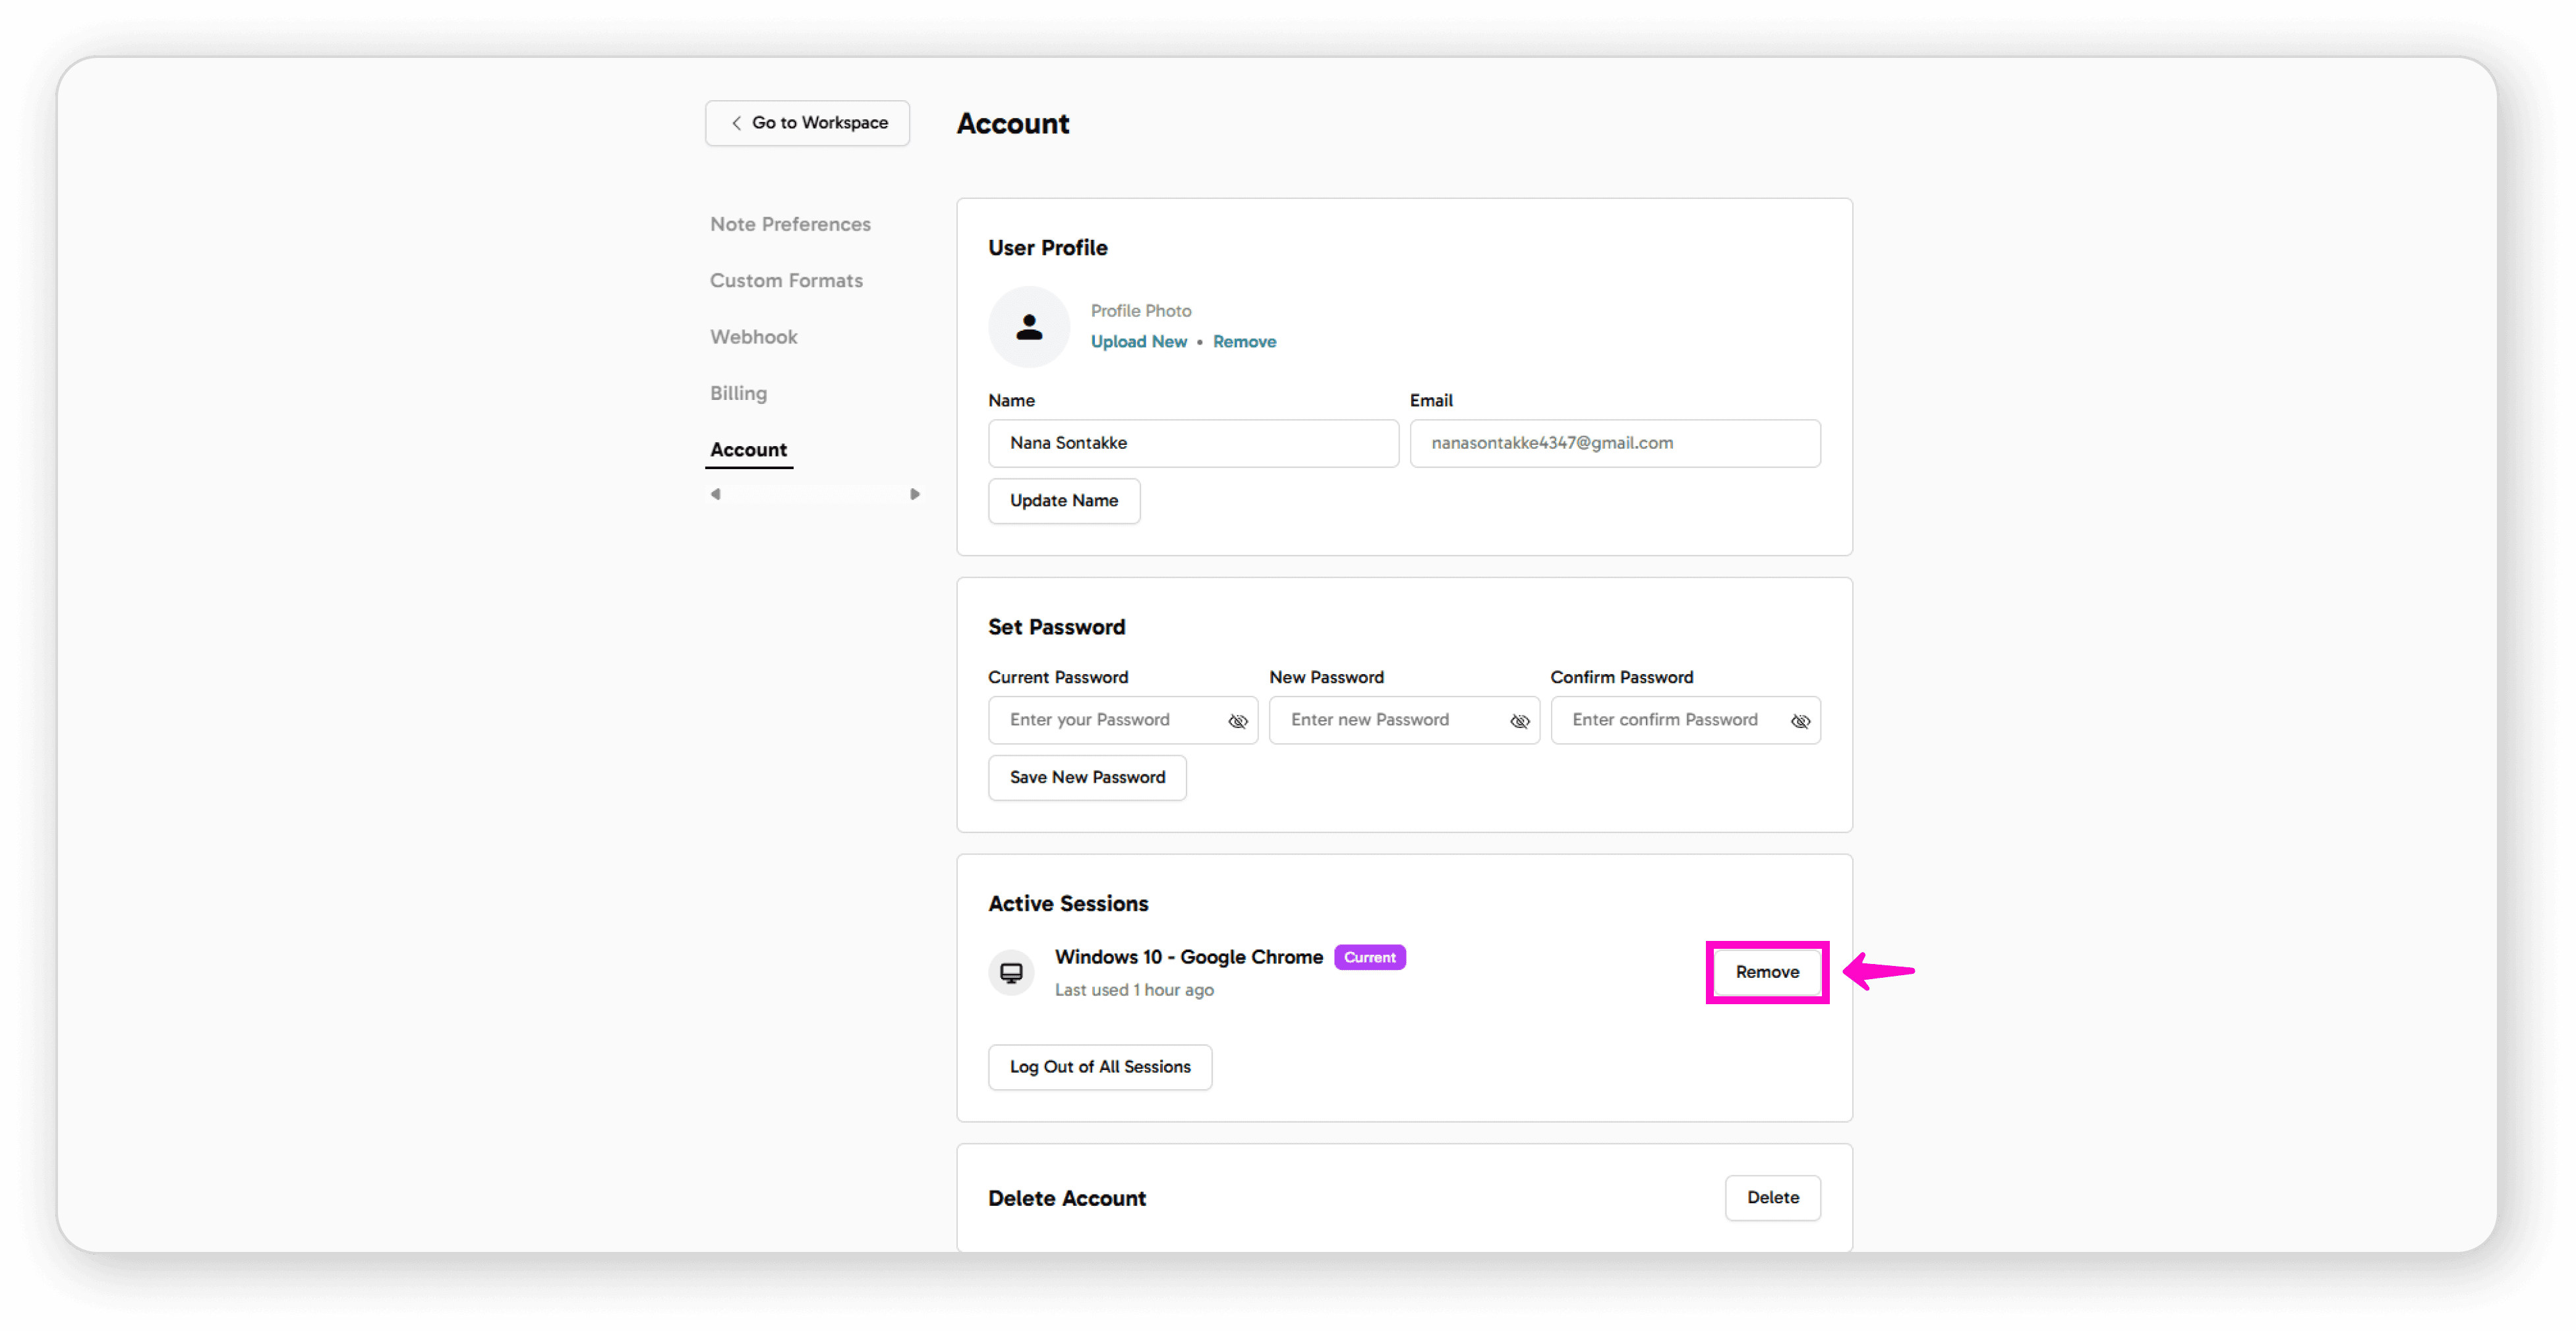Click into the Name input field

pyautogui.click(x=1192, y=443)
